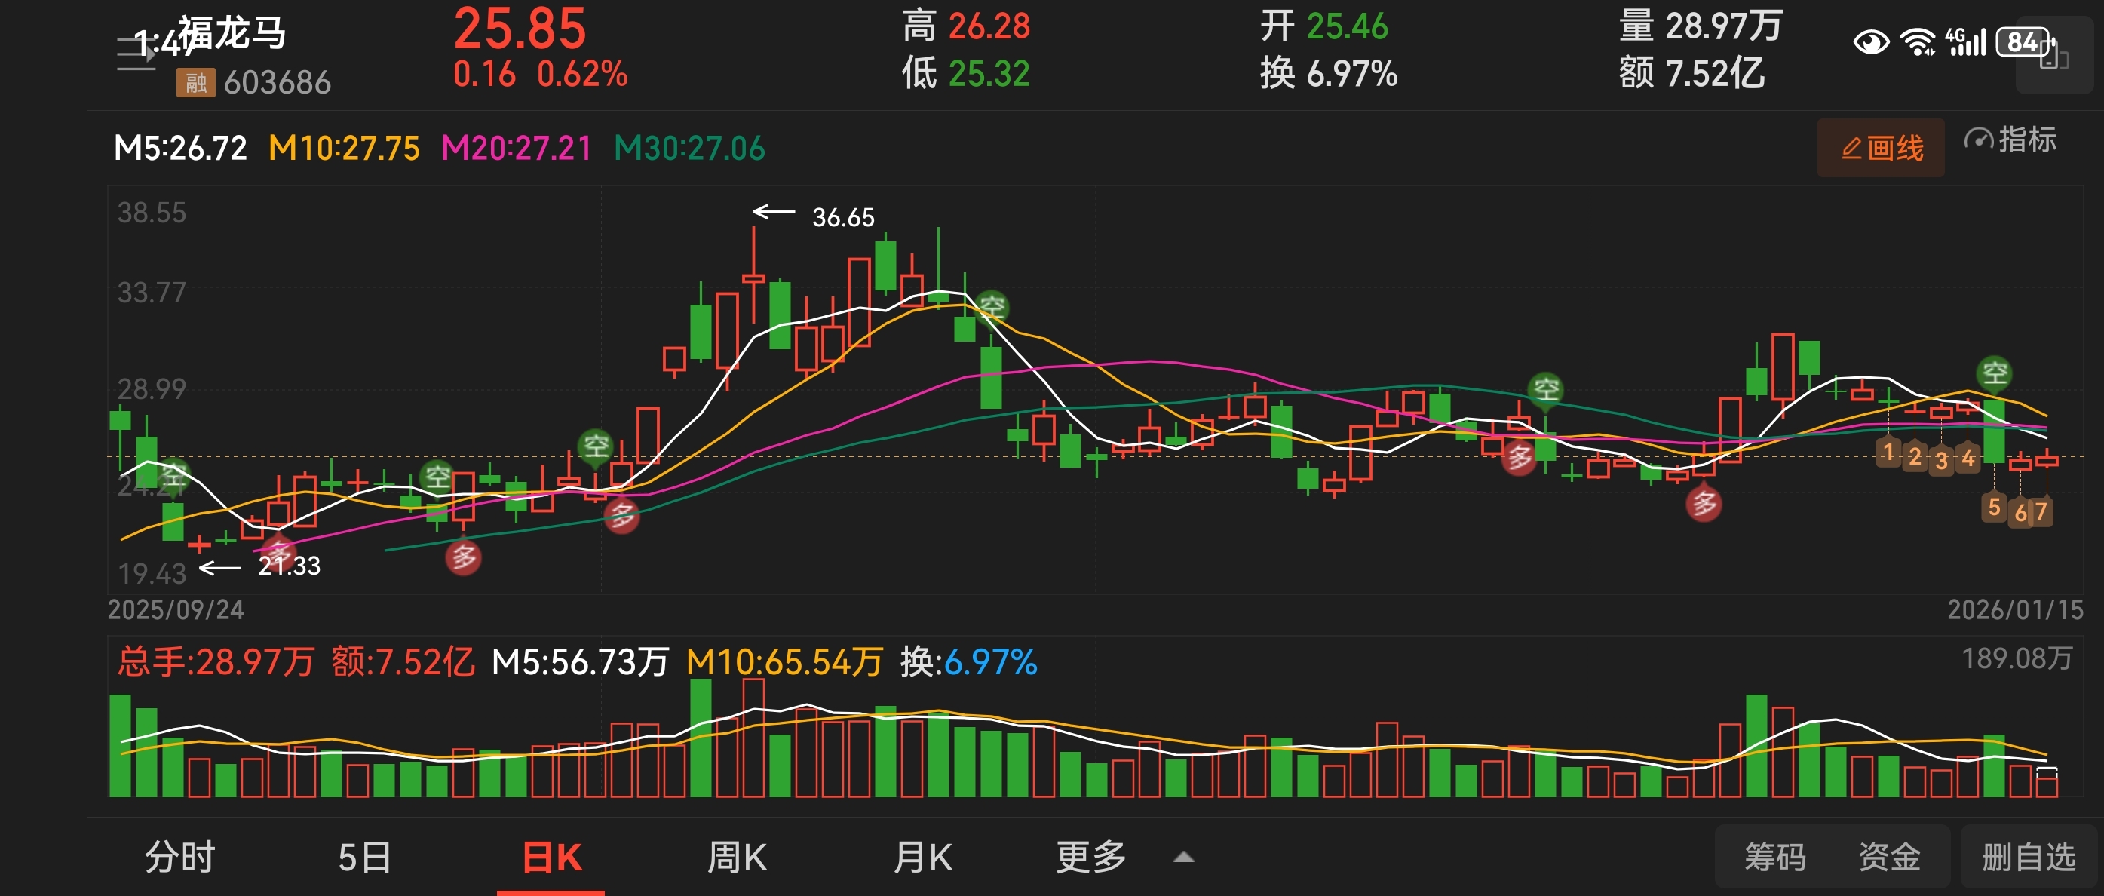This screenshot has width=2104, height=896.
Task: Open 画线 drawing tool
Action: pyautogui.click(x=1881, y=148)
